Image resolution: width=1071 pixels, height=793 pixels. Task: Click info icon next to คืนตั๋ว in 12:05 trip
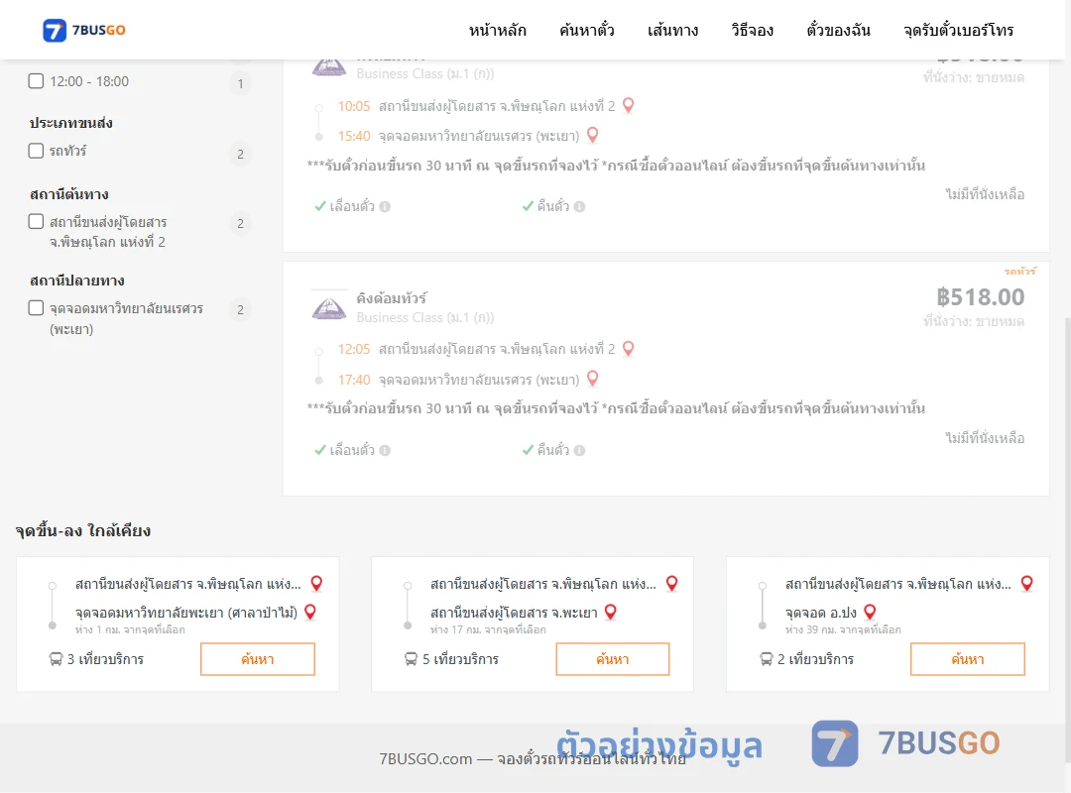click(x=580, y=450)
